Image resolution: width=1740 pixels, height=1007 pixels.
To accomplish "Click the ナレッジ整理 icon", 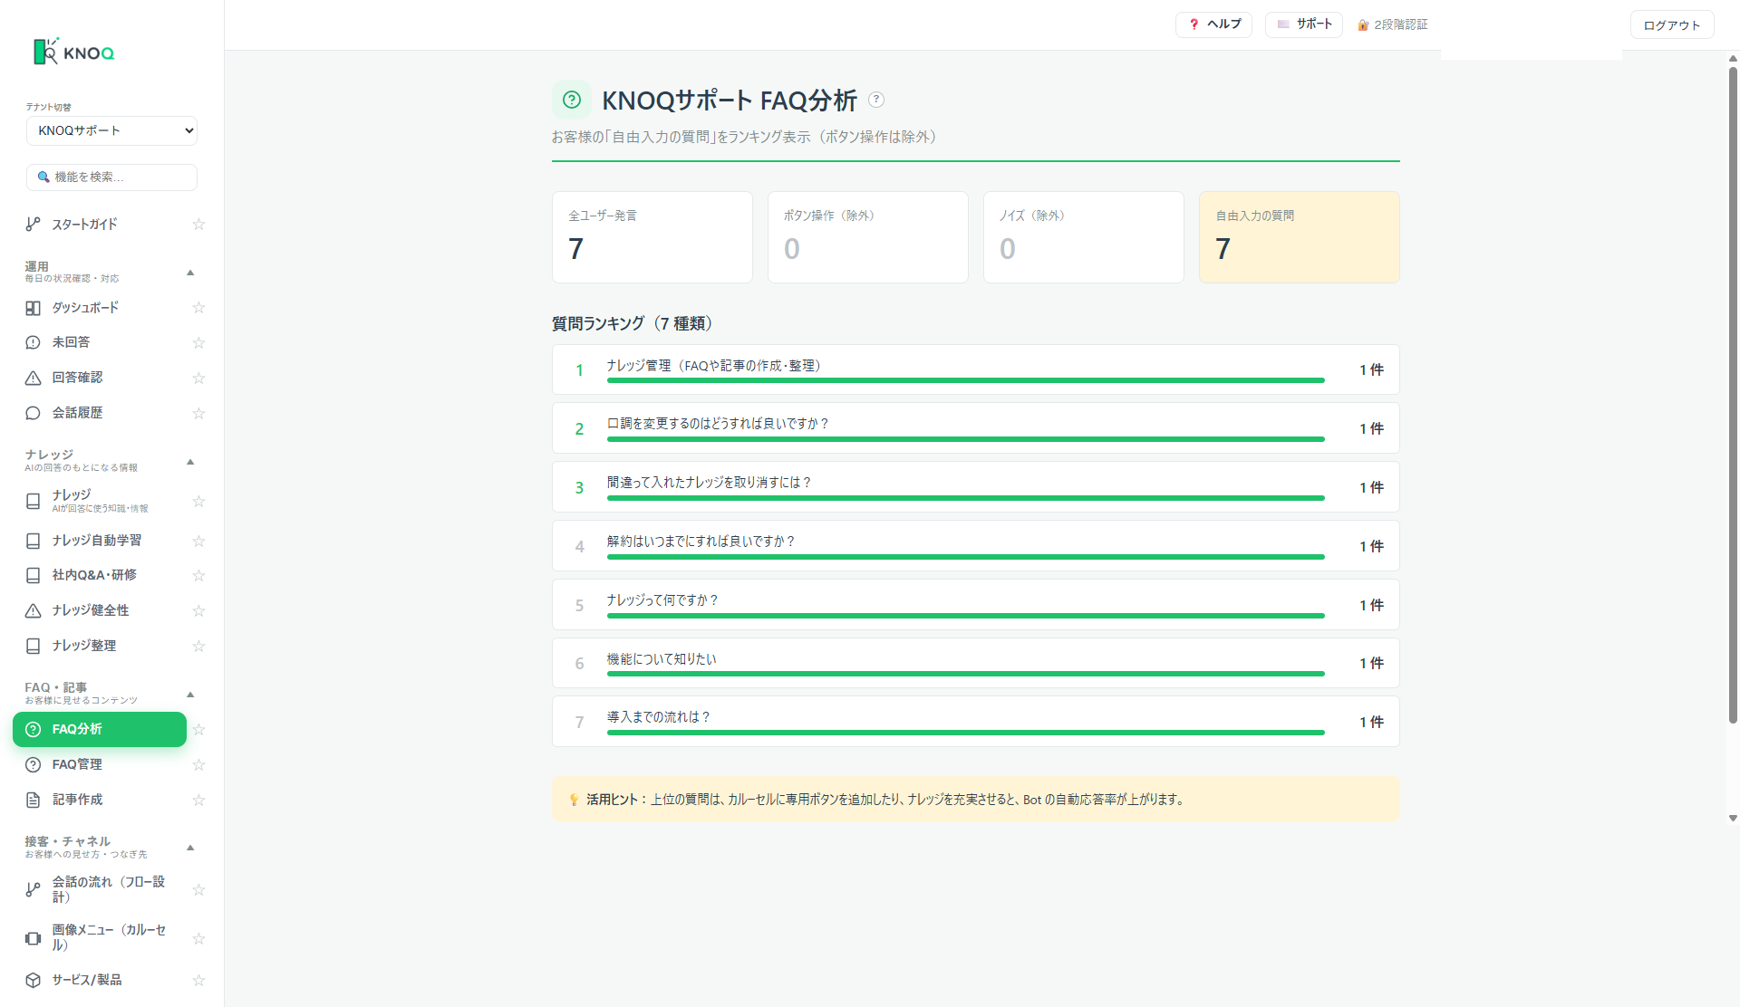I will [33, 646].
